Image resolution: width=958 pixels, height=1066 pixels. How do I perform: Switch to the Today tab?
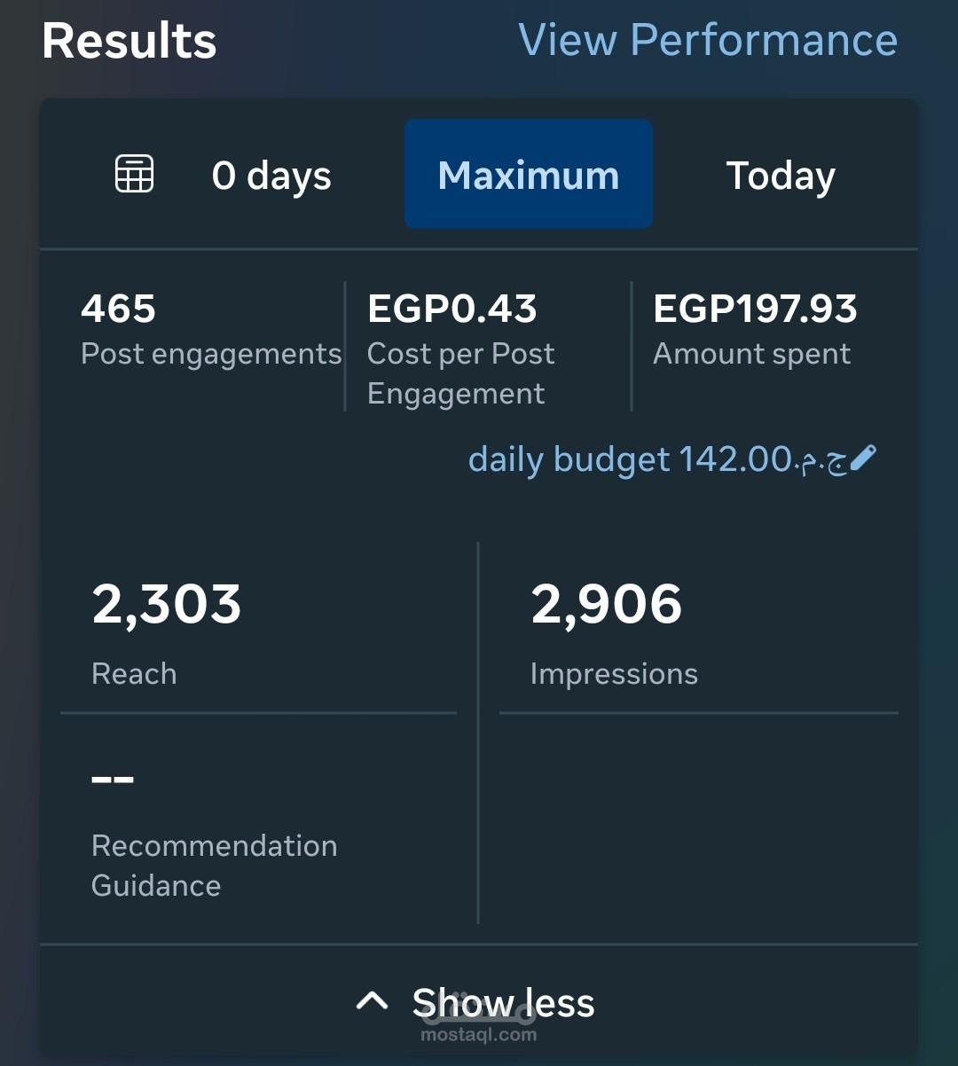tap(781, 176)
